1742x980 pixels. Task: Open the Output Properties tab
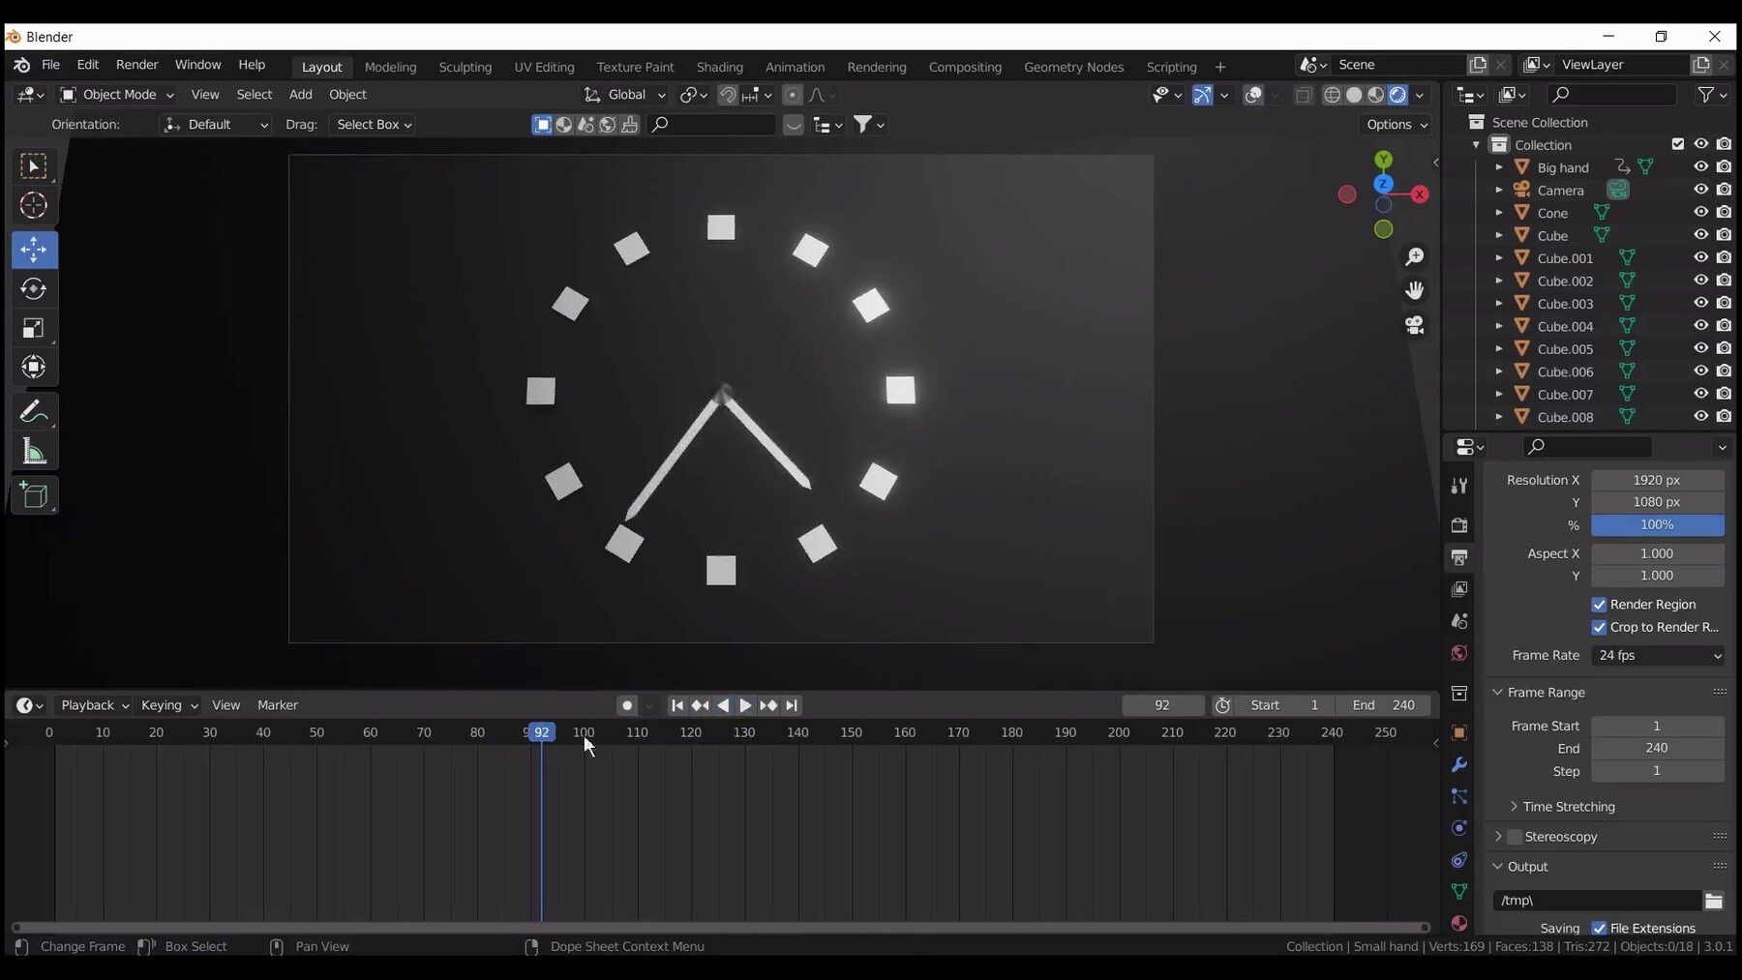point(1460,558)
